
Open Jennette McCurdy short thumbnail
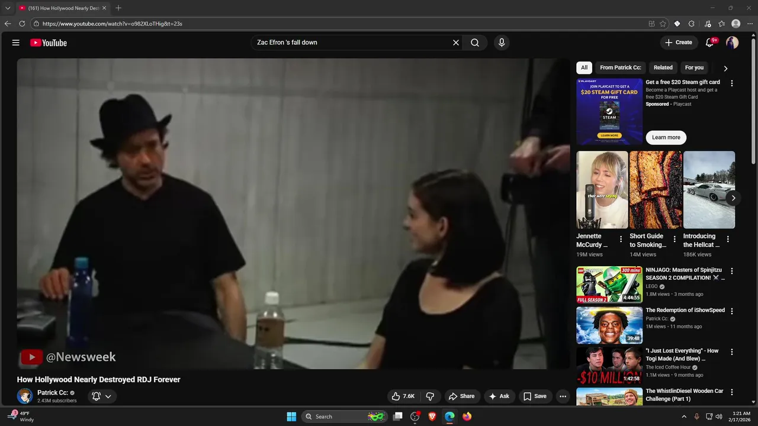click(602, 190)
